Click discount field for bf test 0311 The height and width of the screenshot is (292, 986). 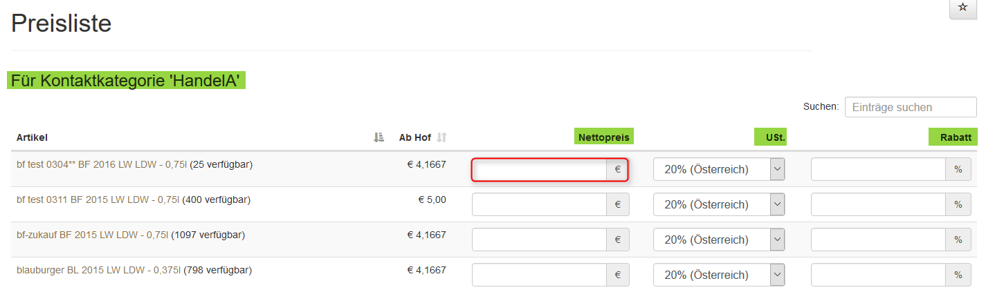[878, 204]
